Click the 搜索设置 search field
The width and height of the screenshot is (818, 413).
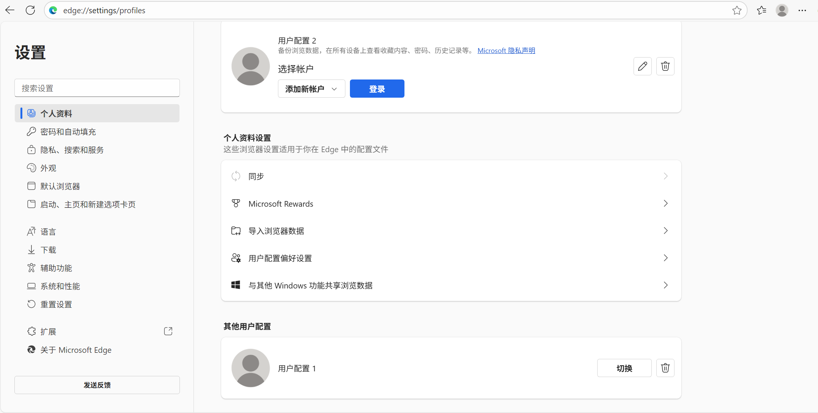pos(97,88)
